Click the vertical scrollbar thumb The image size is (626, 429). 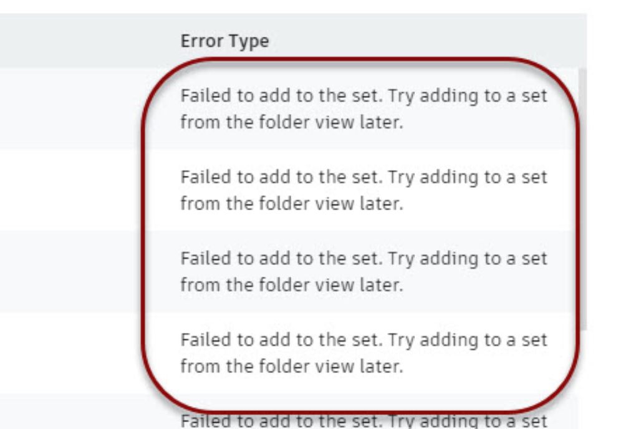582,199
